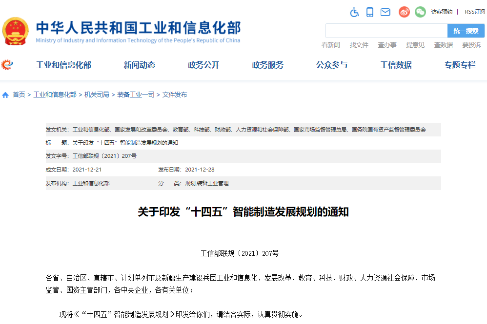The width and height of the screenshot is (487, 324).
Task: Click the mobile version icon
Action: point(369,12)
